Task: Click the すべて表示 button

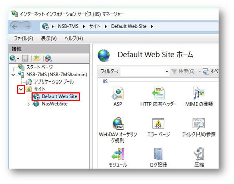Action: (x=211, y=71)
